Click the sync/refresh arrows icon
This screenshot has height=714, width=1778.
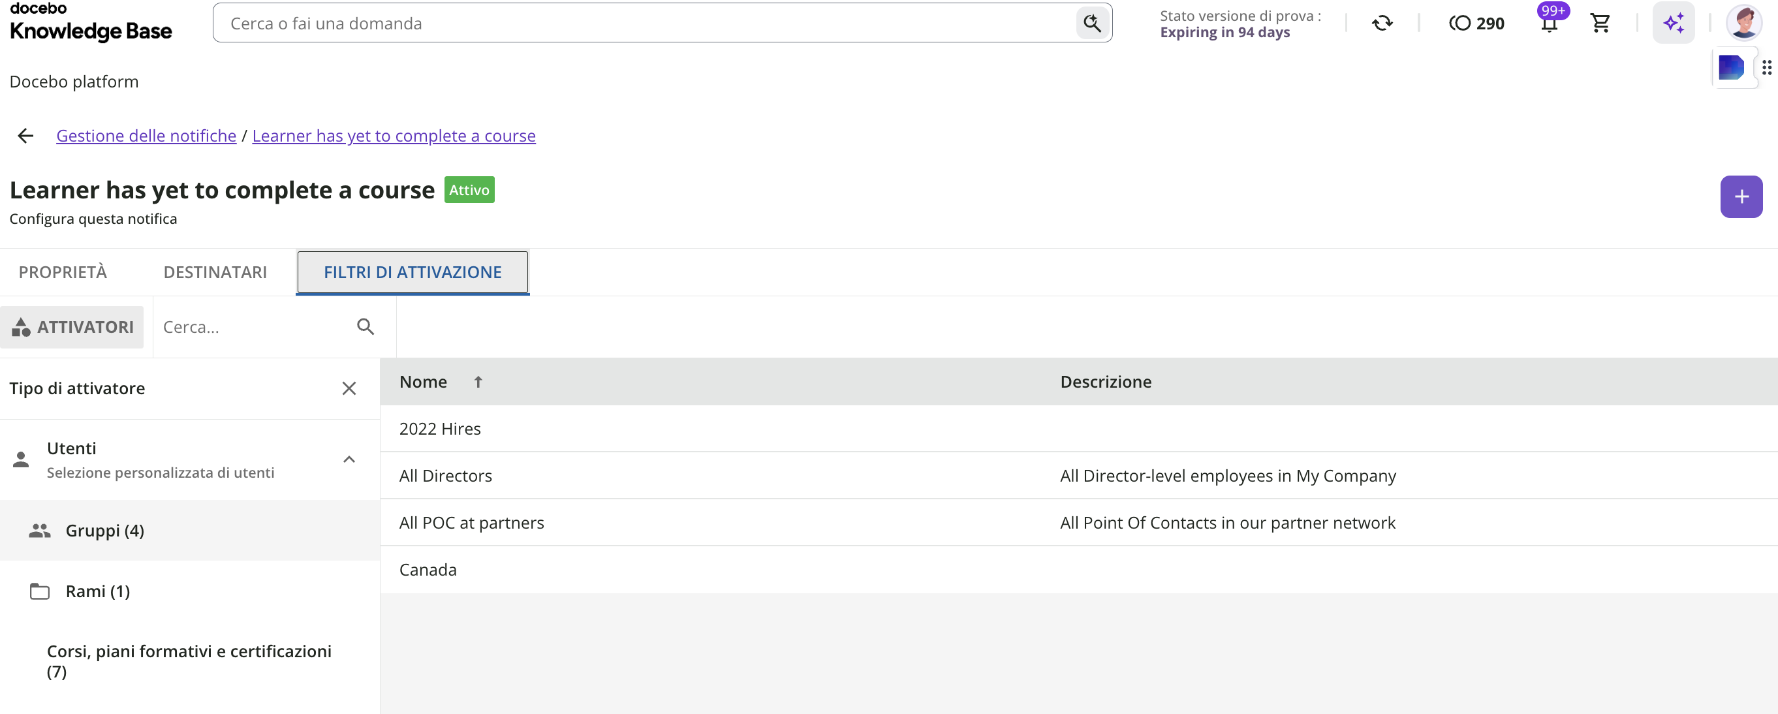[x=1382, y=23]
